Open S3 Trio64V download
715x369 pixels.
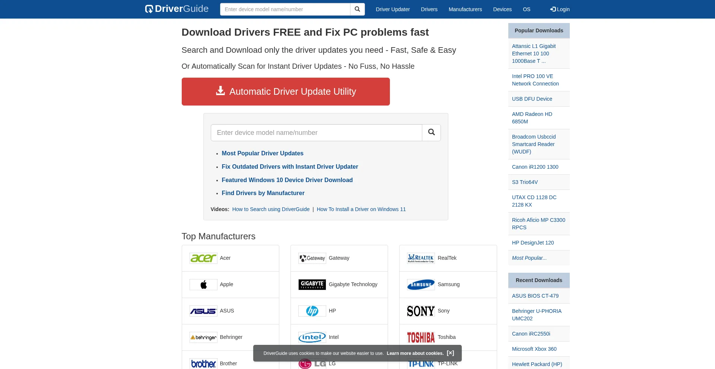[x=525, y=182]
